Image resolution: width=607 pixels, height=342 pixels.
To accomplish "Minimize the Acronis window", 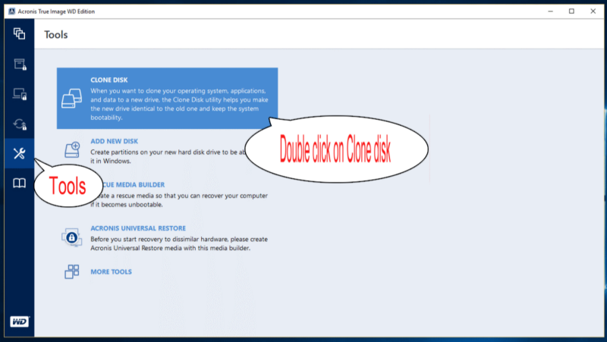I will tap(550, 11).
